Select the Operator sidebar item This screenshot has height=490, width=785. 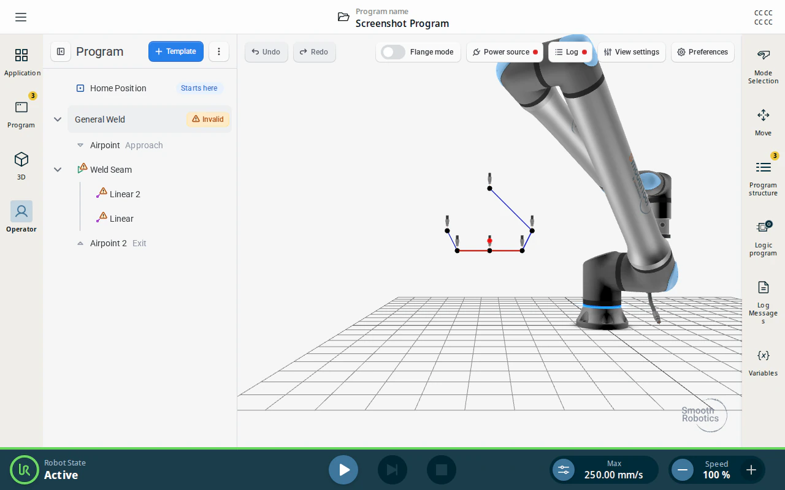tap(21, 217)
